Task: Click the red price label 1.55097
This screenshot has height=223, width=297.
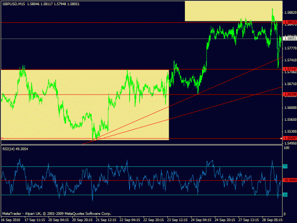Action: (290, 138)
